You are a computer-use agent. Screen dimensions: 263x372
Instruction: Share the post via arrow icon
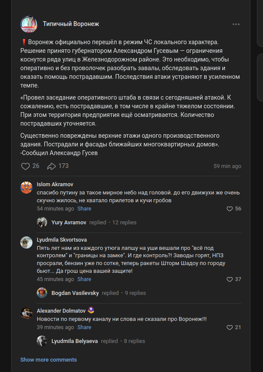[x=51, y=166]
